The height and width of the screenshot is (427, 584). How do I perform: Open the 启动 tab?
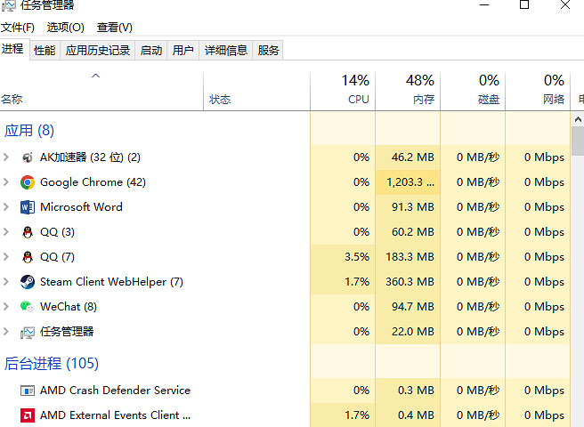click(151, 51)
